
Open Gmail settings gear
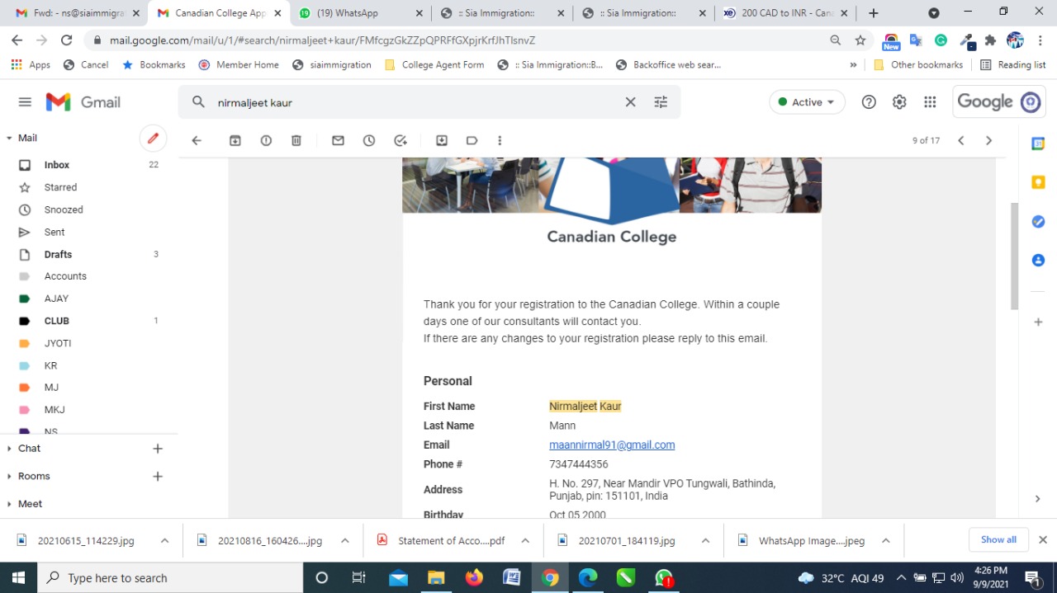click(x=899, y=102)
